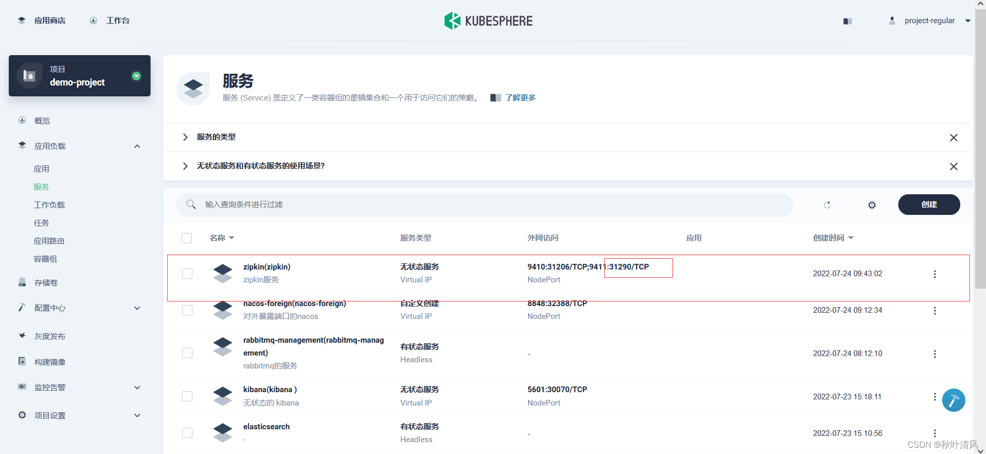Viewport: 986px width, 454px height.
Task: Open the demo-project switcher green dropdown
Action: click(x=136, y=76)
